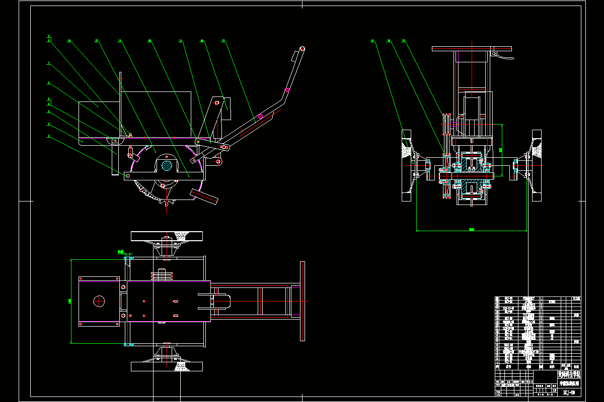Select the coil spring in the plan view
Image resolution: width=604 pixels, height=402 pixels.
(162, 275)
